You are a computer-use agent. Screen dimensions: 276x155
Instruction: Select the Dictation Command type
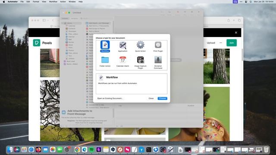point(158,62)
